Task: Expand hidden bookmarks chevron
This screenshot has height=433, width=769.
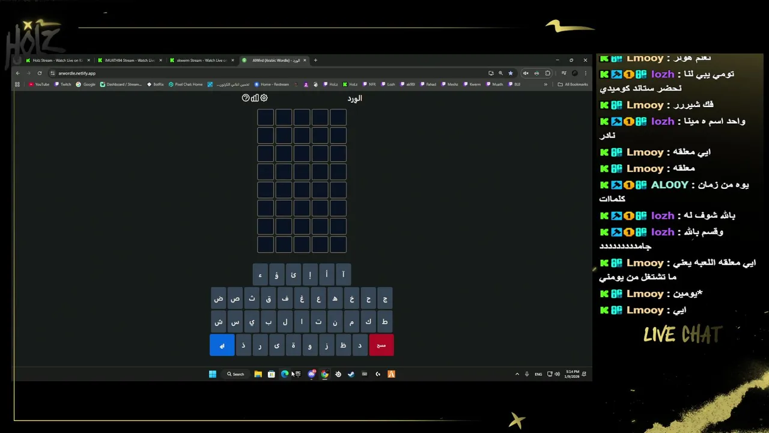Action: (546, 84)
